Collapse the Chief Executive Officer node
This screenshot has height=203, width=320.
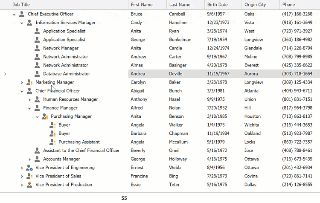pos(15,14)
